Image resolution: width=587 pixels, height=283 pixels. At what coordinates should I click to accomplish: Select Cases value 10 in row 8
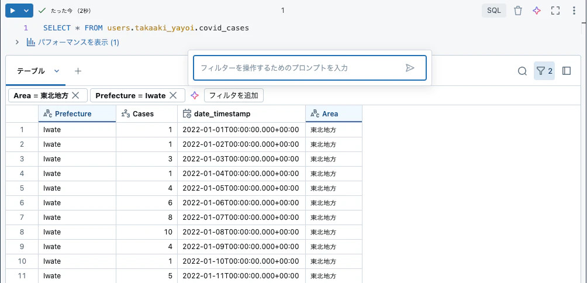tap(147, 232)
